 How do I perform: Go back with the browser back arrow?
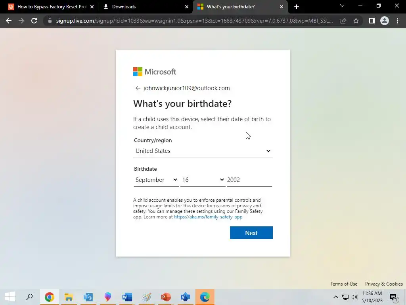pyautogui.click(x=9, y=21)
